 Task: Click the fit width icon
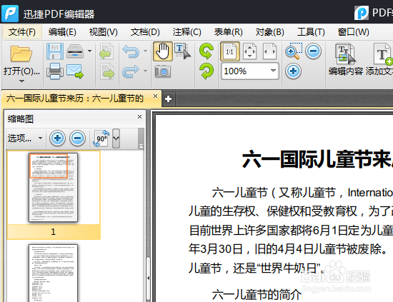pos(269,51)
